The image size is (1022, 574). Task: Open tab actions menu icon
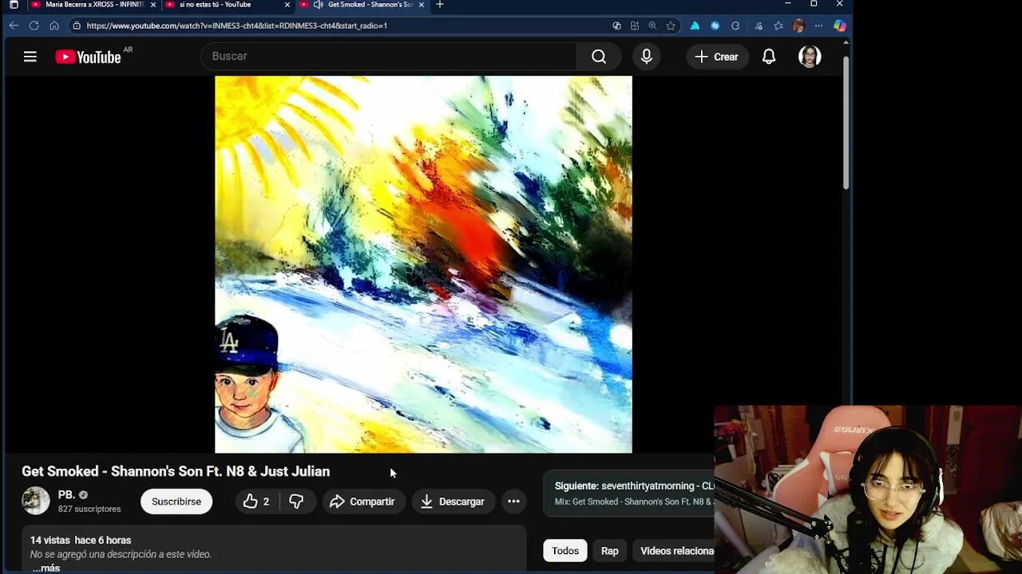[14, 5]
